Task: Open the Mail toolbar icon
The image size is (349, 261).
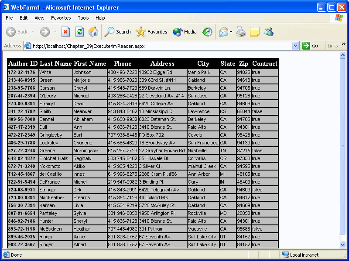Action: (x=223, y=32)
